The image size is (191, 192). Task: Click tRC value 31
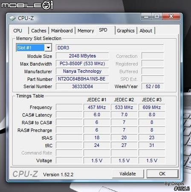point(152,145)
